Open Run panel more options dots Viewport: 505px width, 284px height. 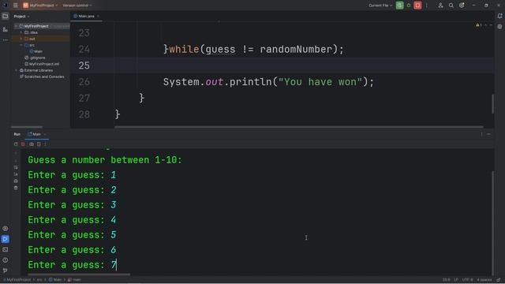pos(45,144)
